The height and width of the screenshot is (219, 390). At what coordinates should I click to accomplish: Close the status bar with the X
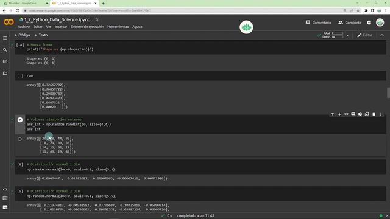point(387,215)
